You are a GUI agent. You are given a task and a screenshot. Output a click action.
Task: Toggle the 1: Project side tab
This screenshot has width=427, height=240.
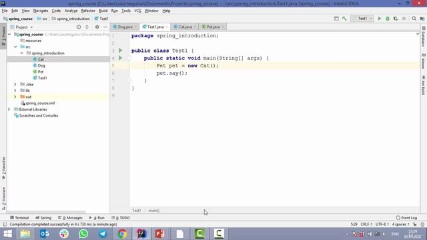click(3, 36)
